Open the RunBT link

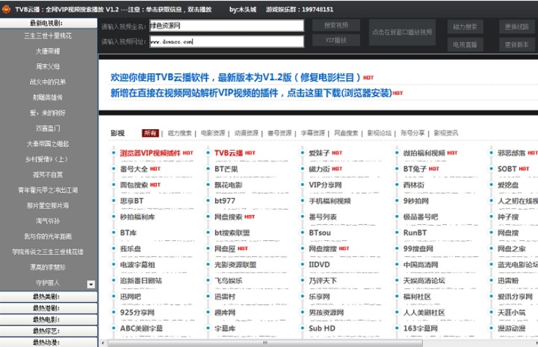click(415, 232)
